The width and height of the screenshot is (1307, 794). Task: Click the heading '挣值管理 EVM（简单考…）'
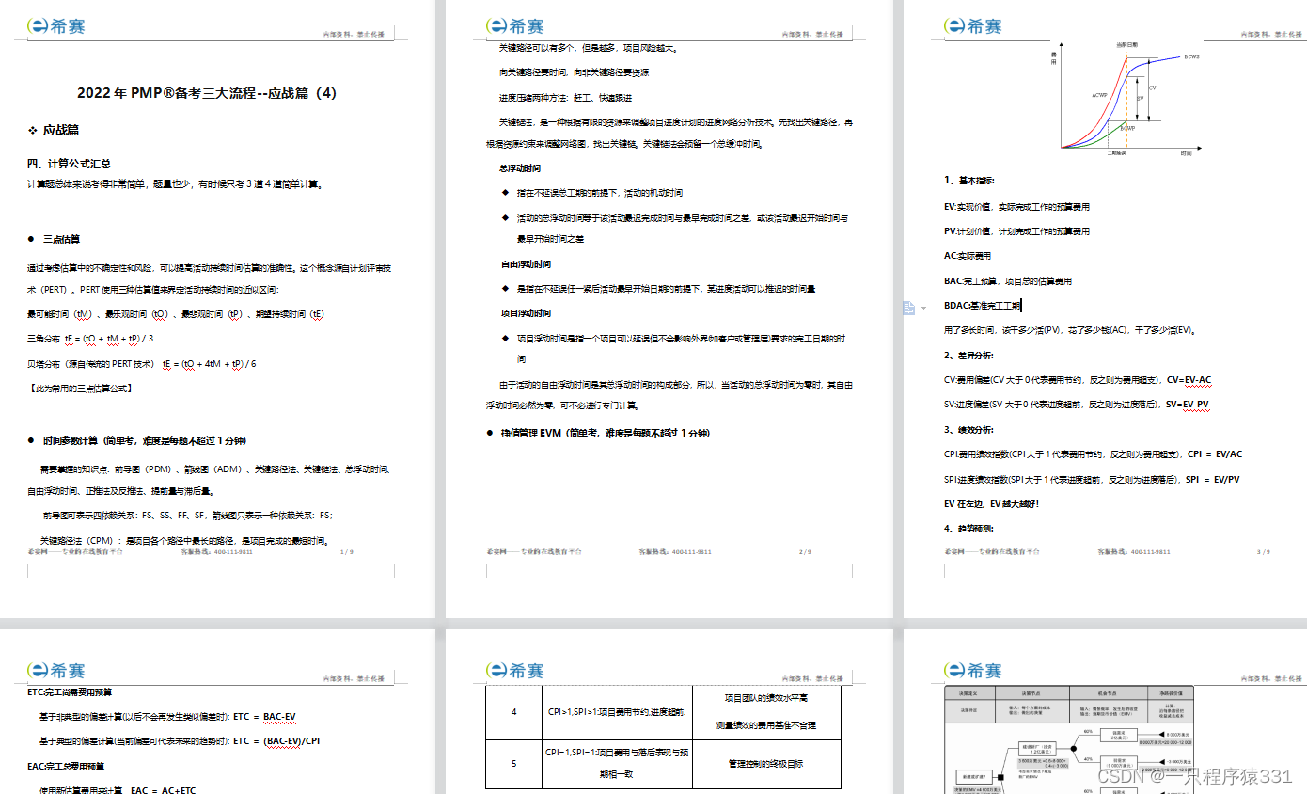(x=598, y=434)
